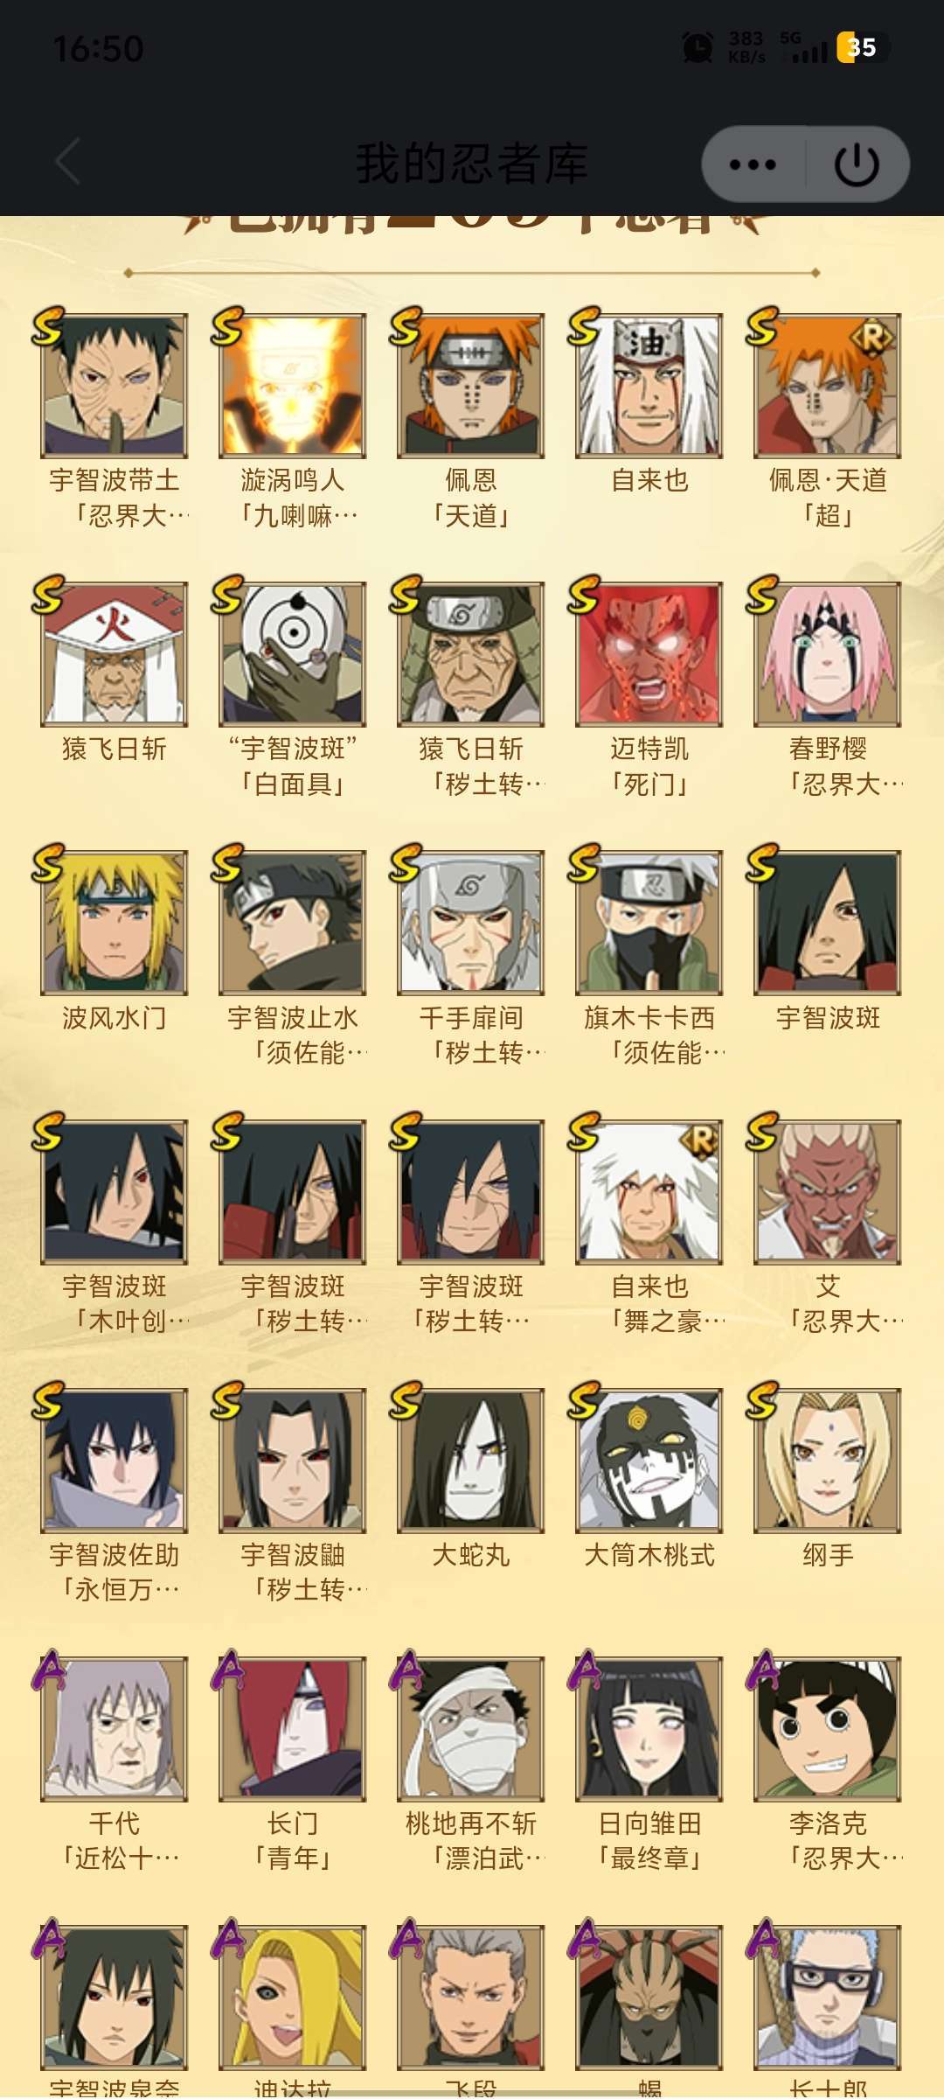Choose 猿飞日斩 in the hokage hat
The width and height of the screenshot is (944, 2099).
[114, 654]
